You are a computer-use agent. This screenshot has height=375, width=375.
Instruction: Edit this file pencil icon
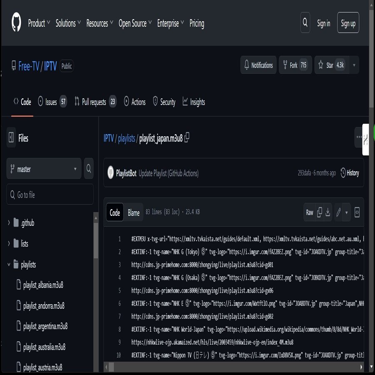point(338,212)
